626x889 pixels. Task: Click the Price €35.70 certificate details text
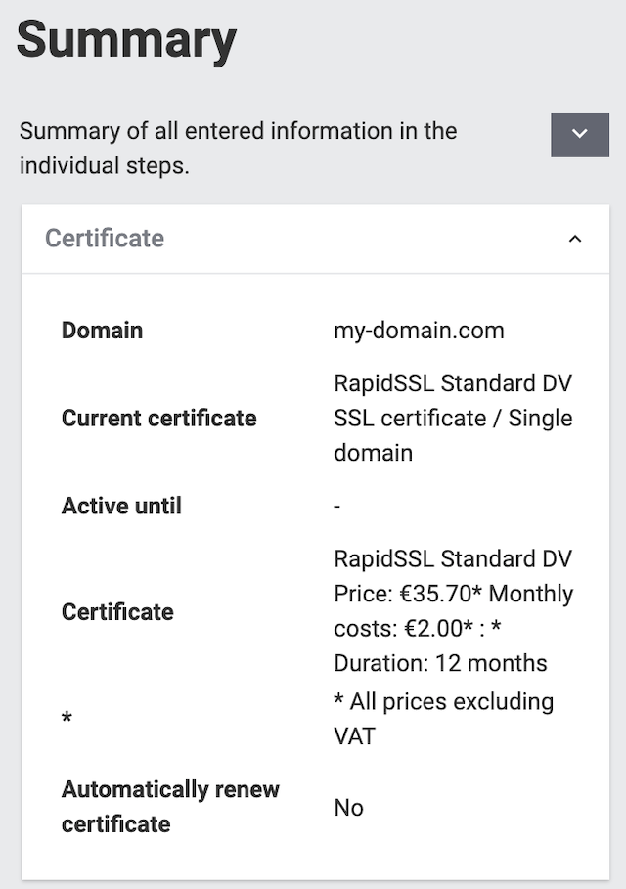pos(411,594)
